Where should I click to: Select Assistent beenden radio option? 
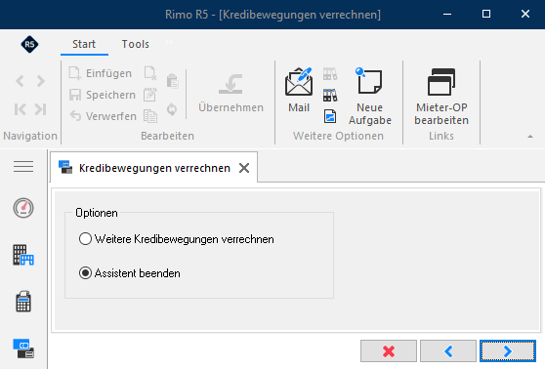[x=130, y=273]
